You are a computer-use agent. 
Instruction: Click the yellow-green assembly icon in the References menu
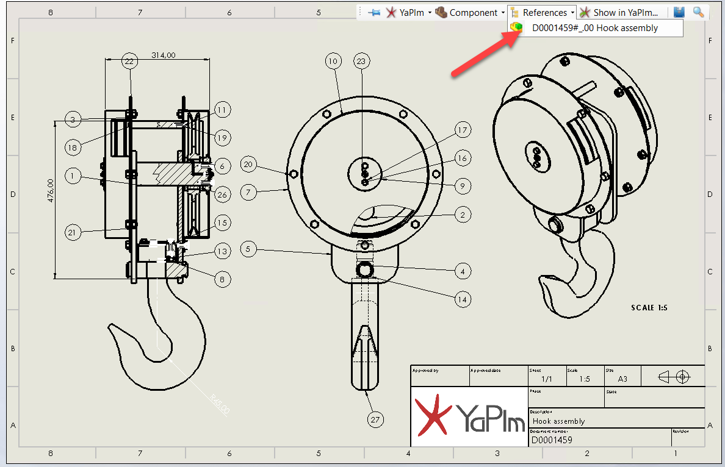517,27
